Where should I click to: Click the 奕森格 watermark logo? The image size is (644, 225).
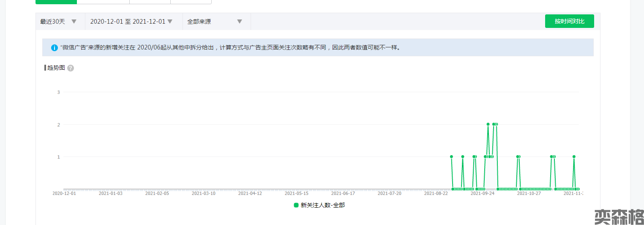[619, 217]
